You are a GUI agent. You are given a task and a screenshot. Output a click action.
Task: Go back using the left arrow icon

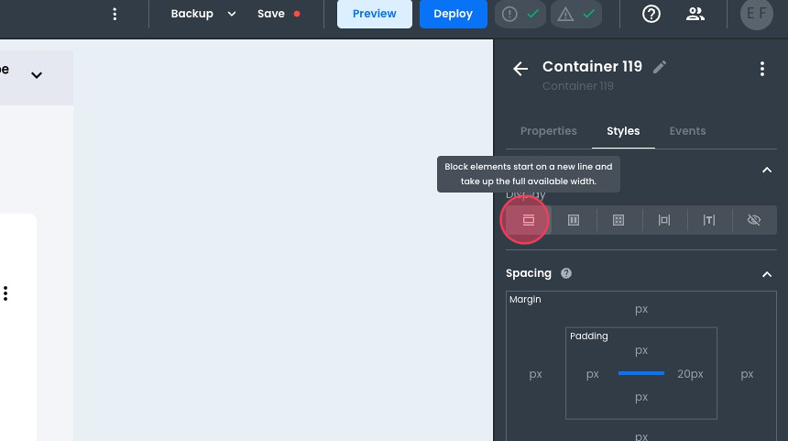pos(520,69)
